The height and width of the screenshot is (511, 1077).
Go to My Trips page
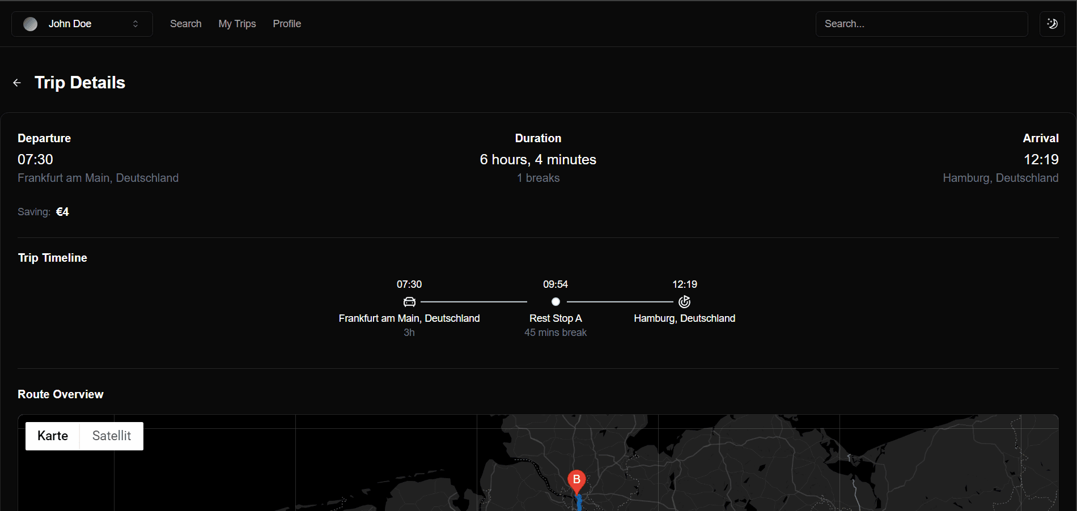point(237,24)
